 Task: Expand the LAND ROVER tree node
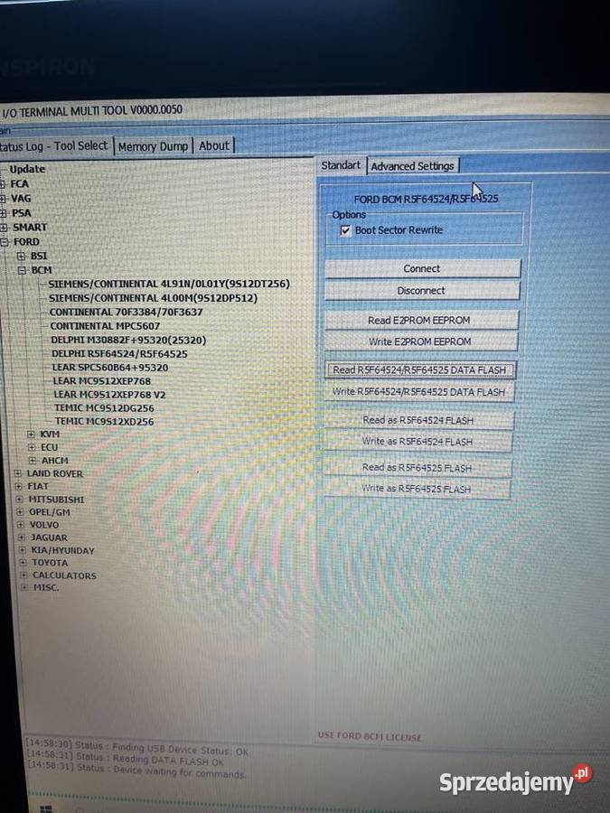point(19,473)
